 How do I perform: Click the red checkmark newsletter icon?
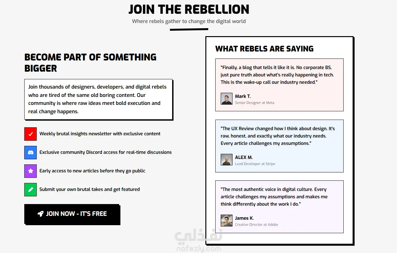click(31, 134)
